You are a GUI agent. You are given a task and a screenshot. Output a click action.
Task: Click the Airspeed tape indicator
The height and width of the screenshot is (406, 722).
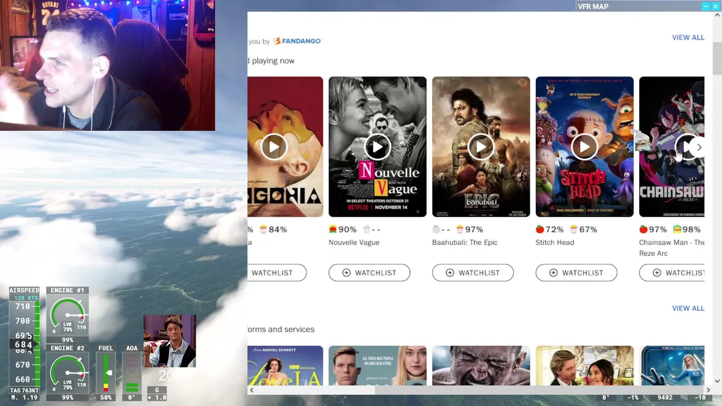coord(24,344)
